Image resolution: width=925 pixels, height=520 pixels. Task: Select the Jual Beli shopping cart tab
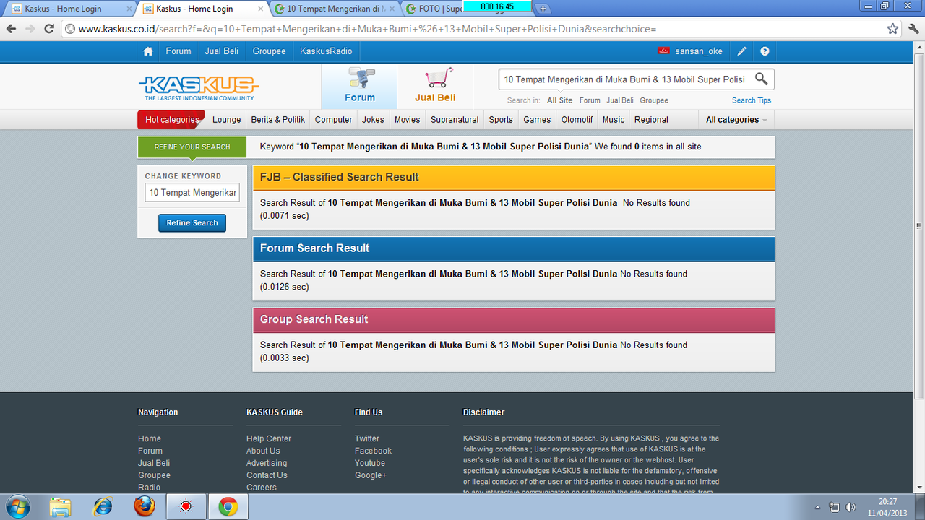(x=435, y=87)
